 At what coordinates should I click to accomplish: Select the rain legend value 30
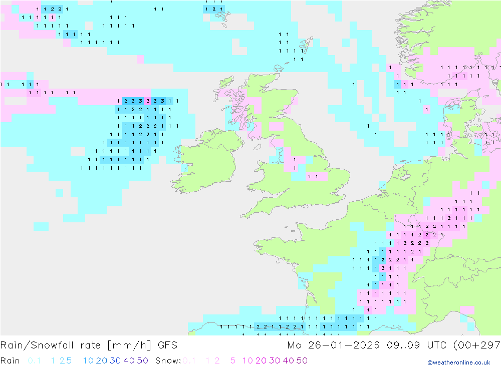pos(115,360)
